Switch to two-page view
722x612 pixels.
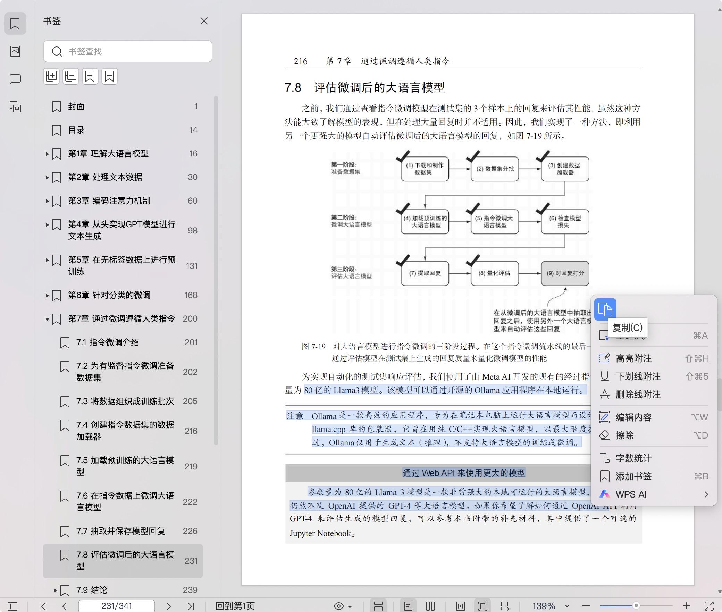tap(430, 606)
